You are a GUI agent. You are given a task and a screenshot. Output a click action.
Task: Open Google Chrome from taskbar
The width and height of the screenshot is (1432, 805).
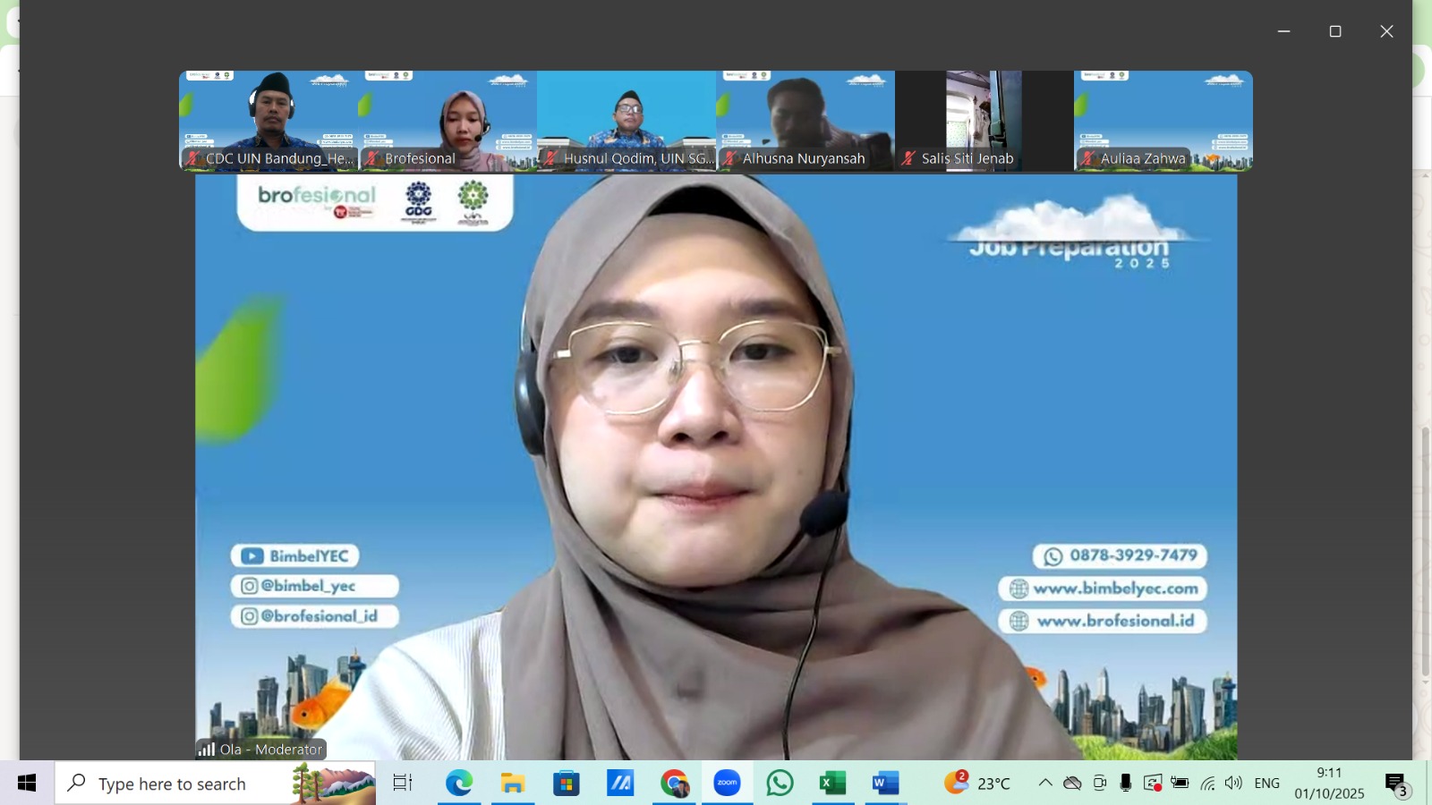[675, 784]
